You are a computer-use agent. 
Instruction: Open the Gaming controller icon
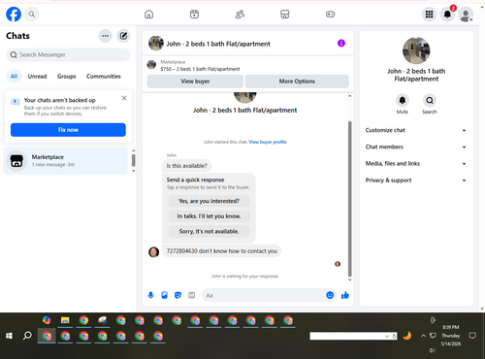pyautogui.click(x=330, y=15)
